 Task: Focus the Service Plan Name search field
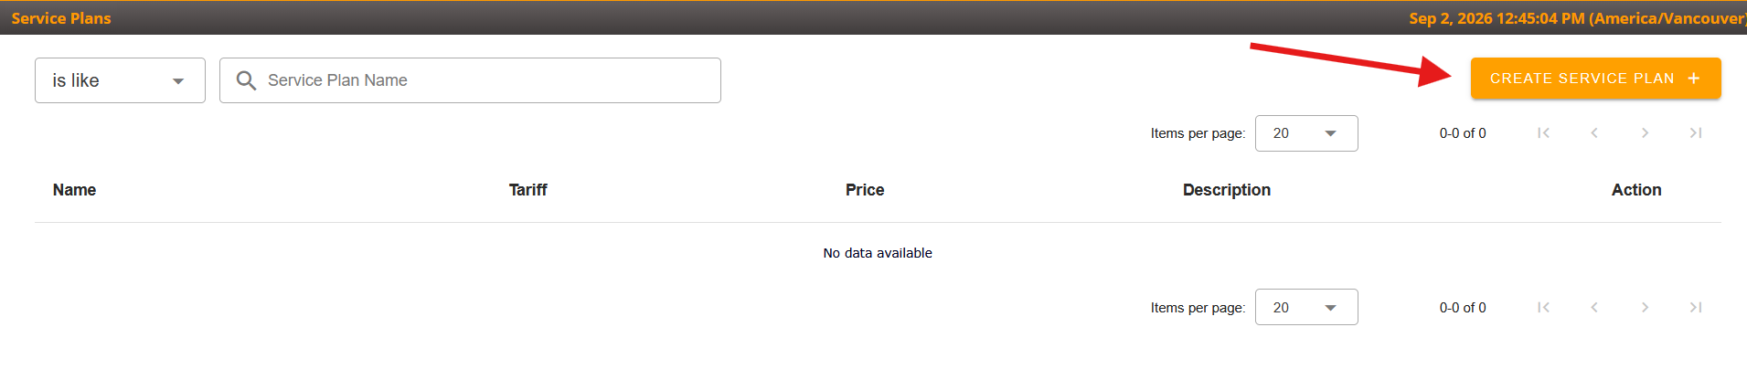pos(470,80)
